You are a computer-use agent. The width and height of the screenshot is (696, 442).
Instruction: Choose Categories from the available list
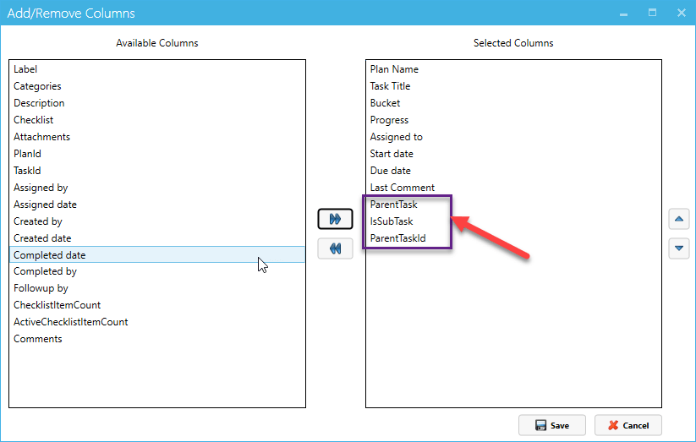pyautogui.click(x=157, y=86)
